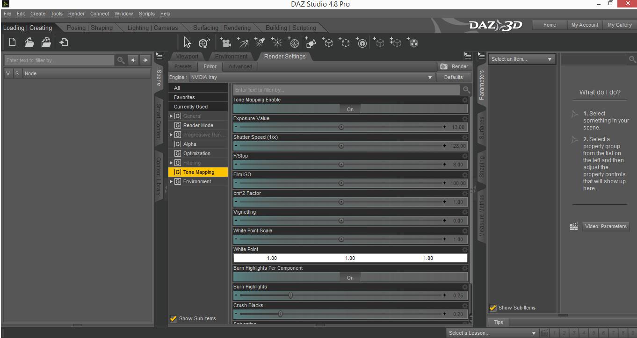This screenshot has height=338, width=637.
Task: Create a new primitive
Action: pyautogui.click(x=310, y=43)
